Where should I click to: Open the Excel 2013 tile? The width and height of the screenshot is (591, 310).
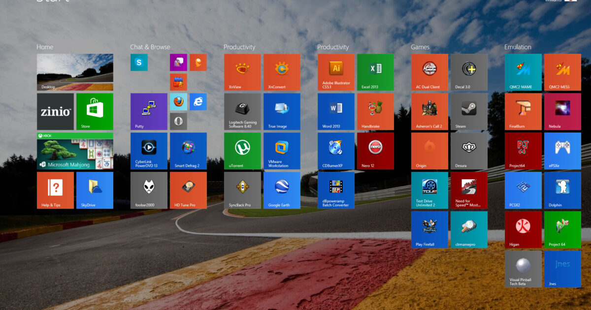375,72
